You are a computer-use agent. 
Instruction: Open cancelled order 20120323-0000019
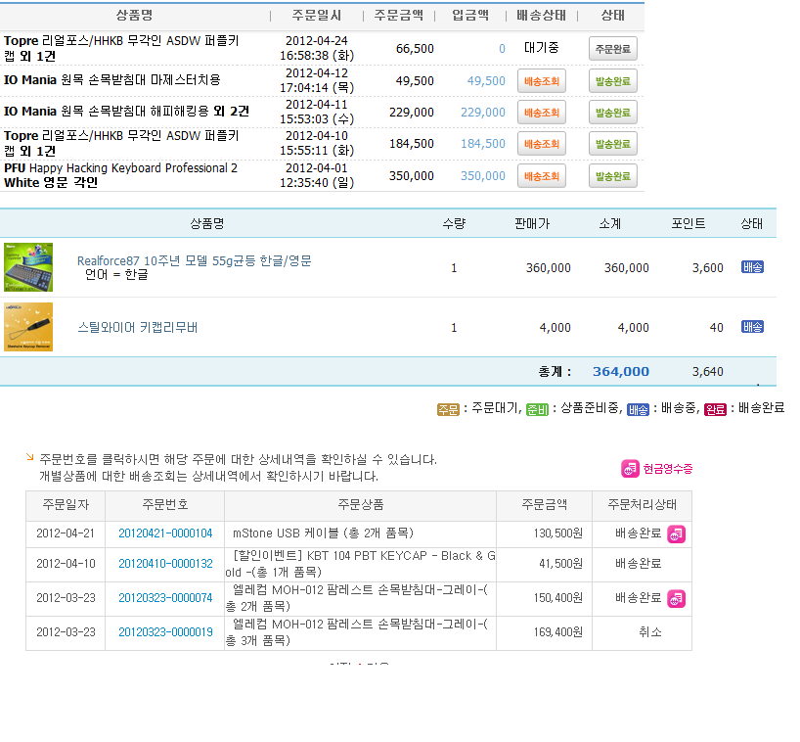coord(165,632)
